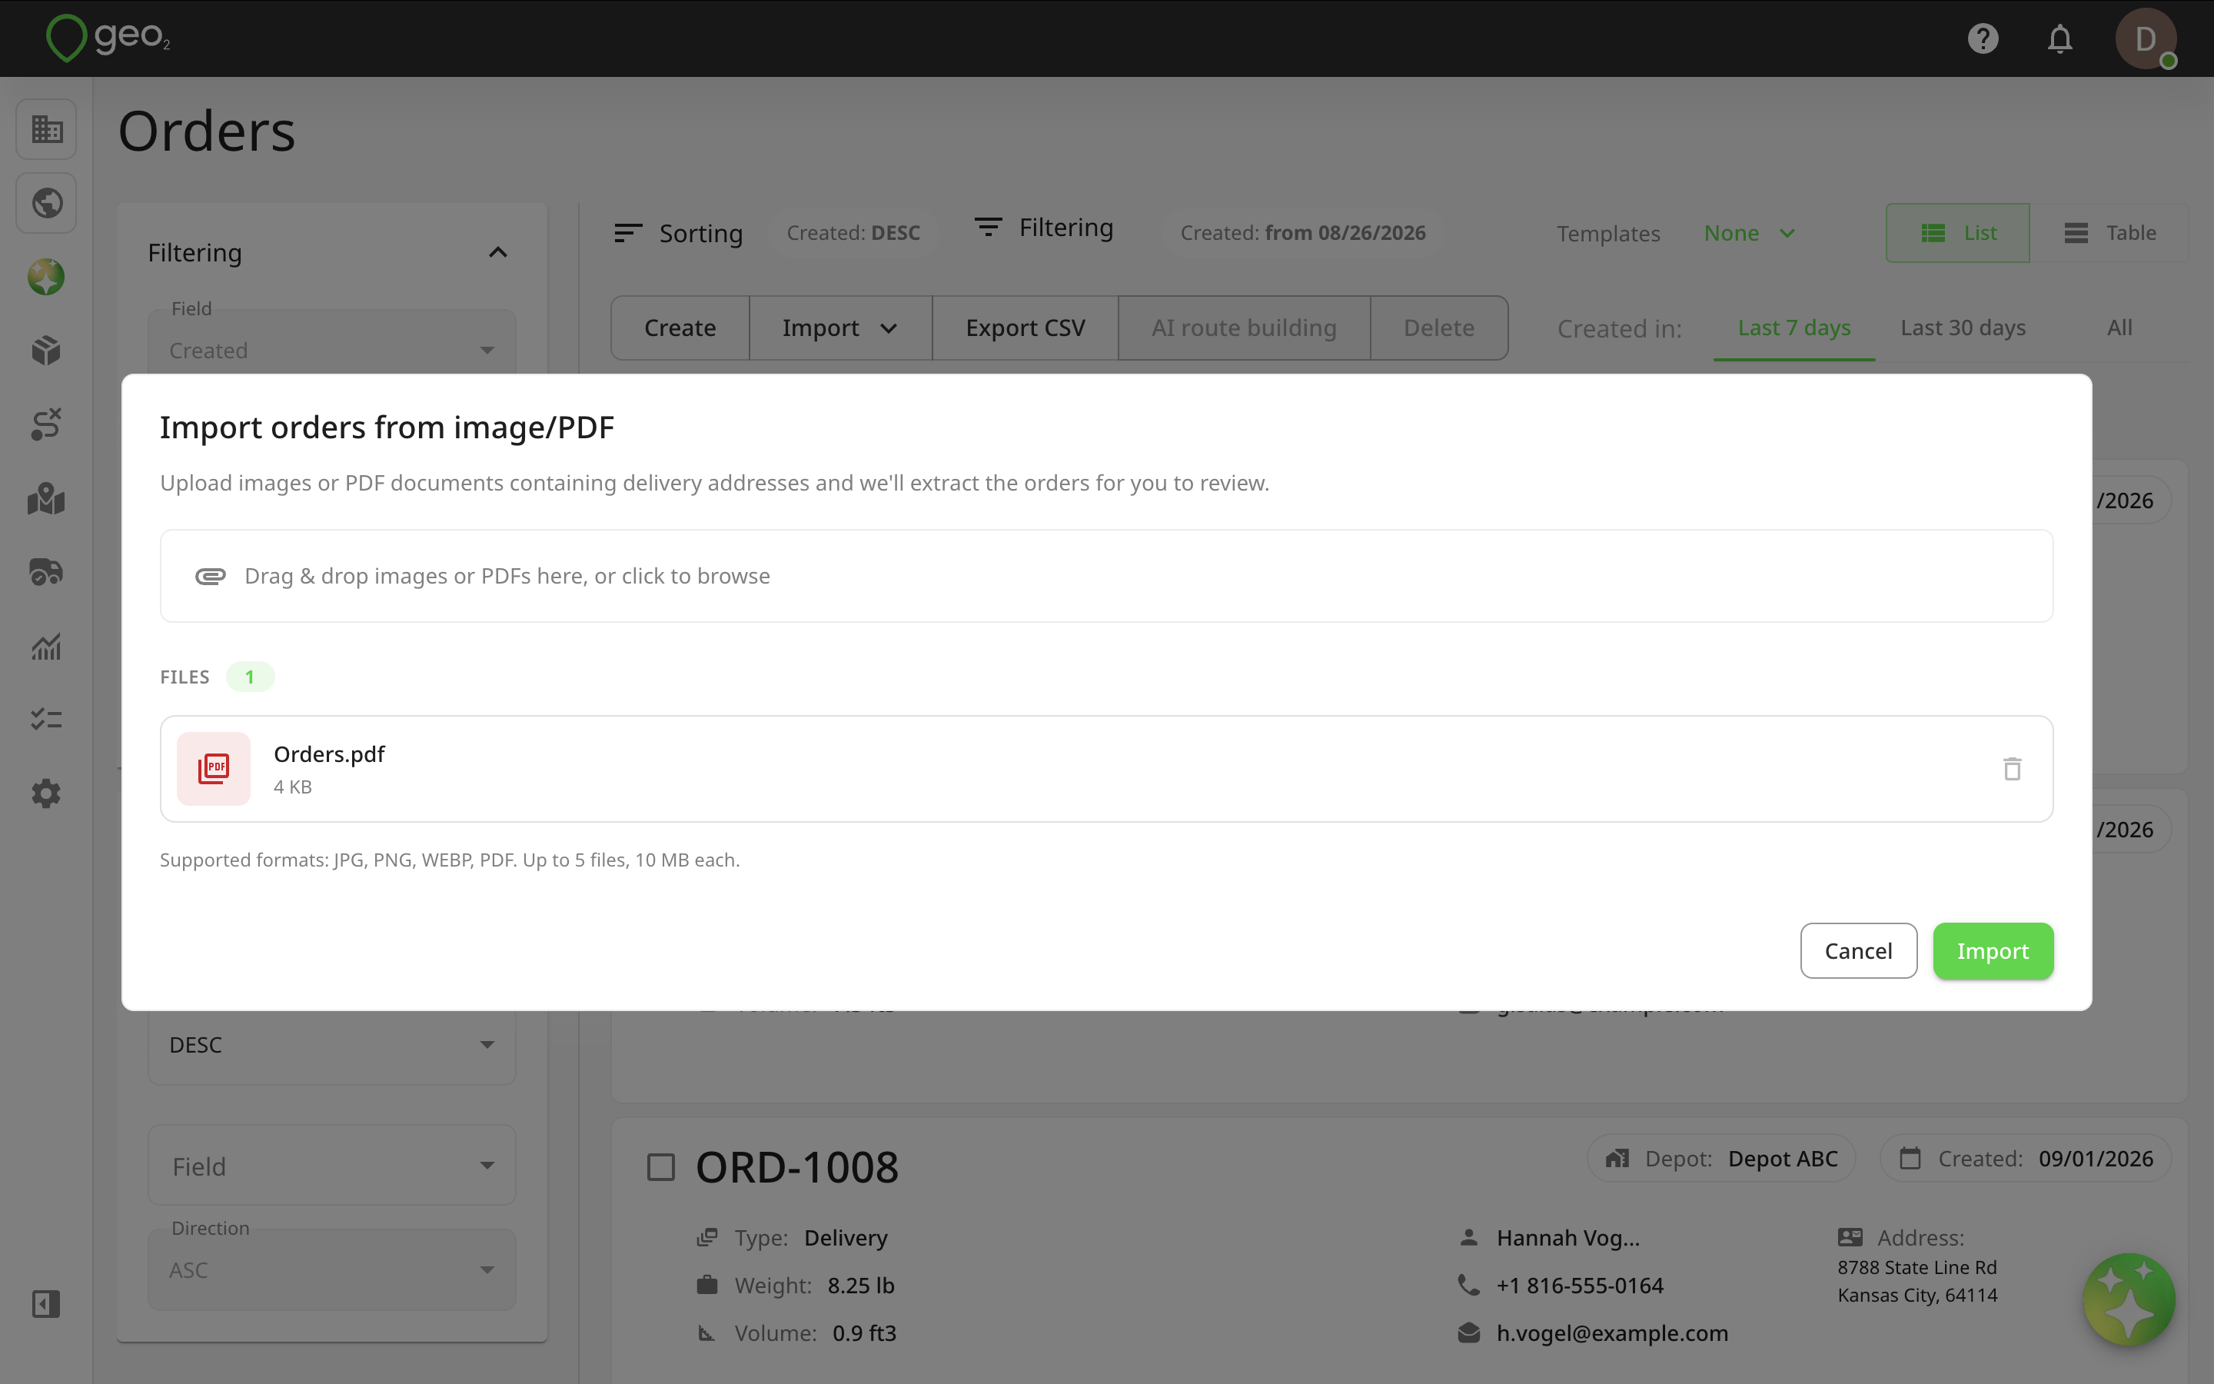Click Export CSV
This screenshot has height=1384, width=2214.
1025,328
